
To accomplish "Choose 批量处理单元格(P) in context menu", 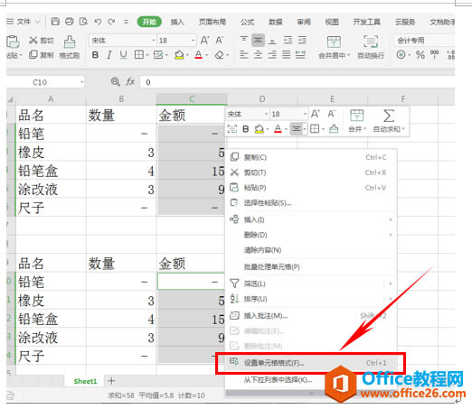I will [311, 267].
